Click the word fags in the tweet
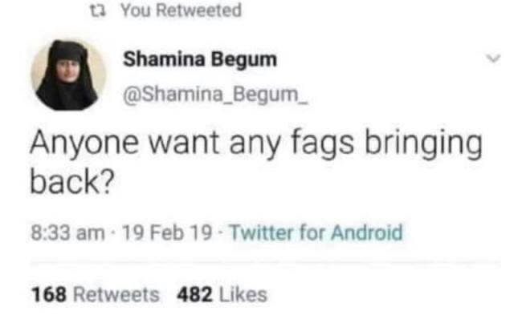Image resolution: width=514 pixels, height=315 pixels. click(323, 143)
